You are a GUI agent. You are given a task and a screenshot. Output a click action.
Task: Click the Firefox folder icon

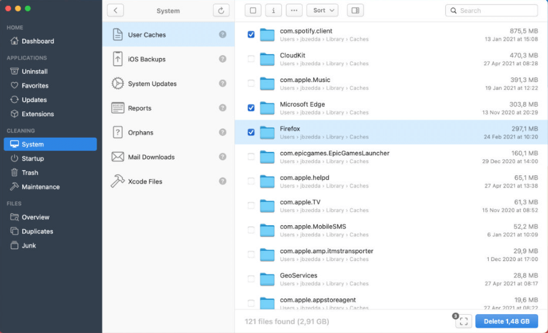pyautogui.click(x=267, y=132)
